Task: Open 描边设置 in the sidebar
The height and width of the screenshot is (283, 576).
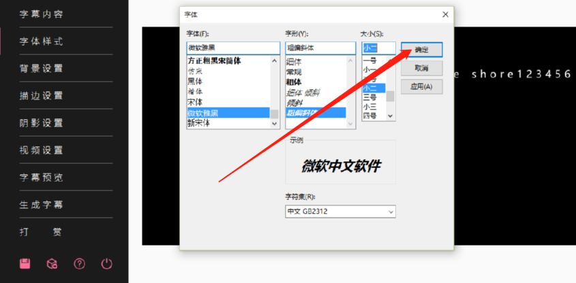Action: (x=42, y=96)
